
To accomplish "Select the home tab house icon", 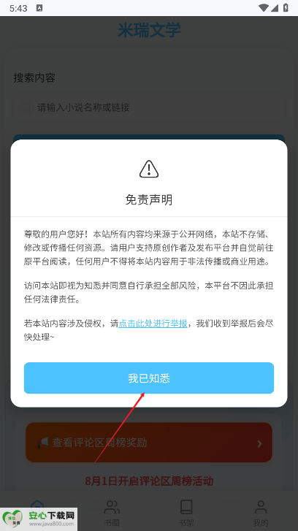I will tap(37, 503).
